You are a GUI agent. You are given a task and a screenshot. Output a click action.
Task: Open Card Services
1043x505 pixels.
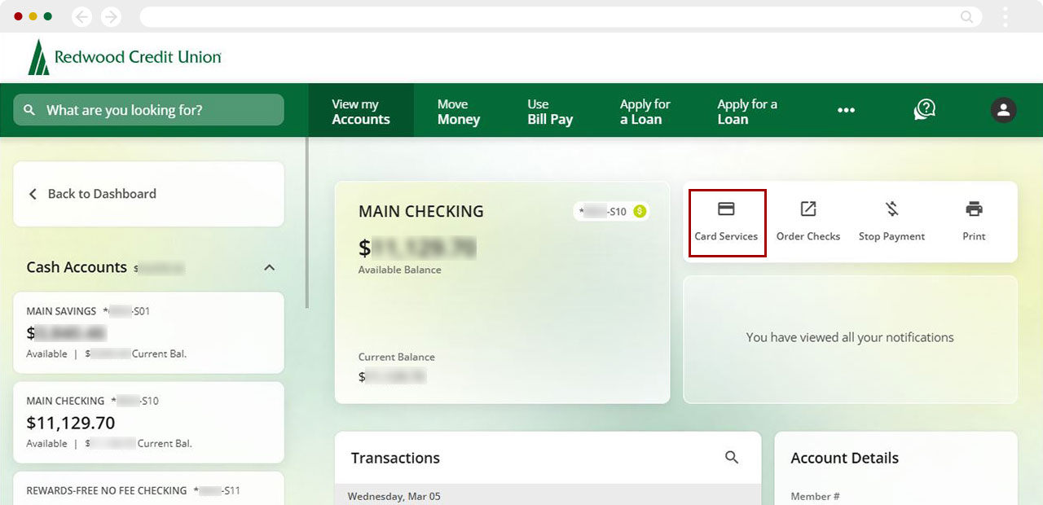pos(726,222)
